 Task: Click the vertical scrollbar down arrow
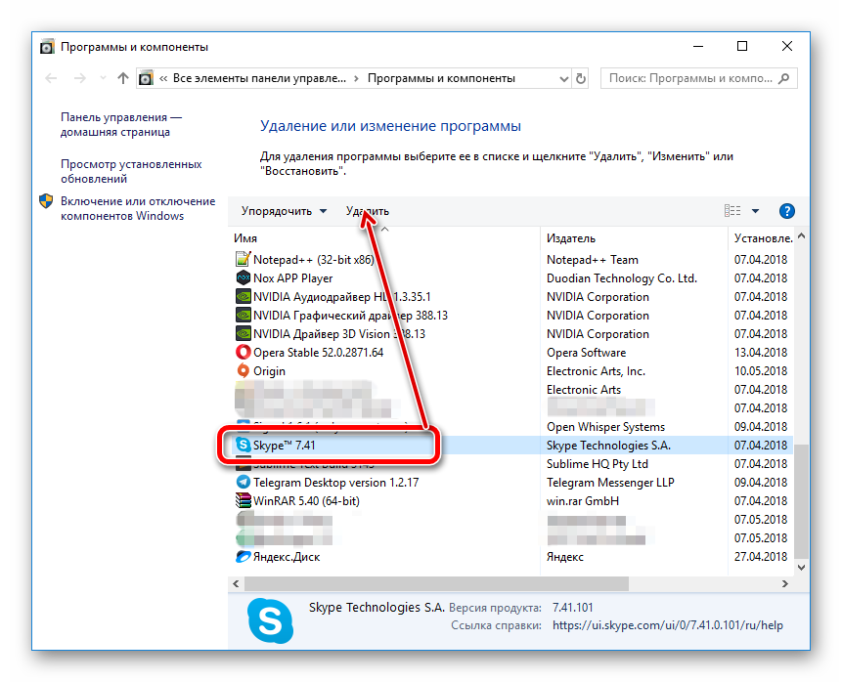click(x=802, y=566)
